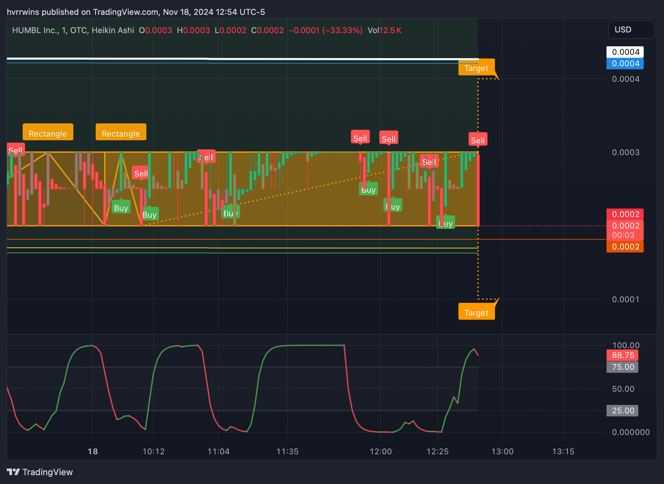Click the 12:25 time axis label
Viewport: 664px width, 484px height.
click(x=437, y=452)
